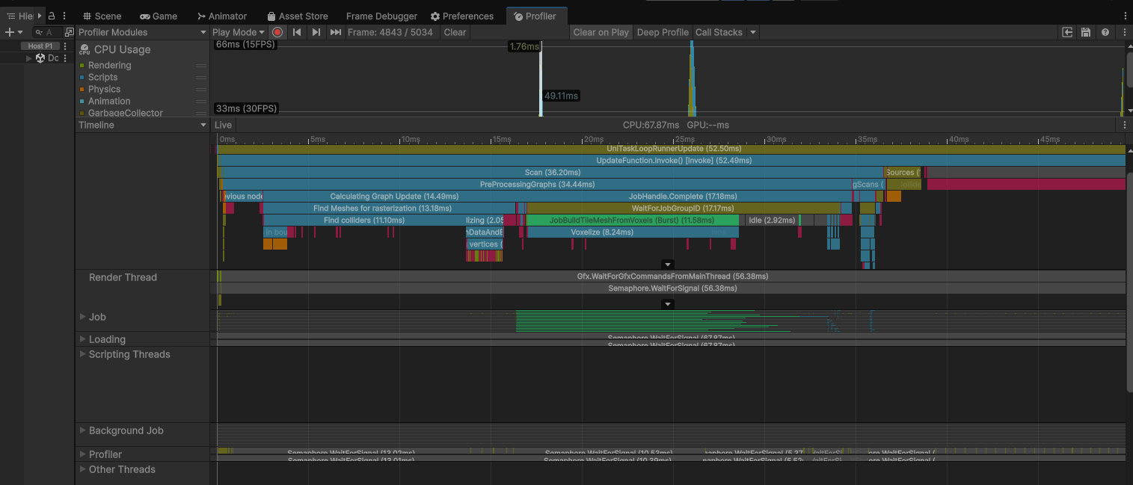The image size is (1133, 485).
Task: Select the JobBuildTileMeshFromVoxels timeline sample
Action: click(x=632, y=220)
